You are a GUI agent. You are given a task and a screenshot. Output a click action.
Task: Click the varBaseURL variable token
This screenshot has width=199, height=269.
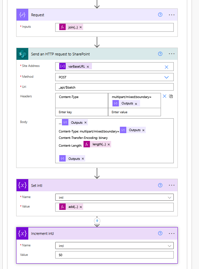coord(75,66)
